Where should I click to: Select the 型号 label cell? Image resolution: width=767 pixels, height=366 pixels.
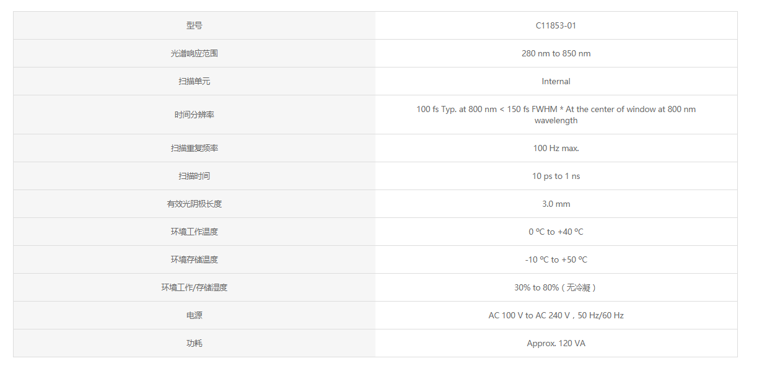(x=194, y=25)
